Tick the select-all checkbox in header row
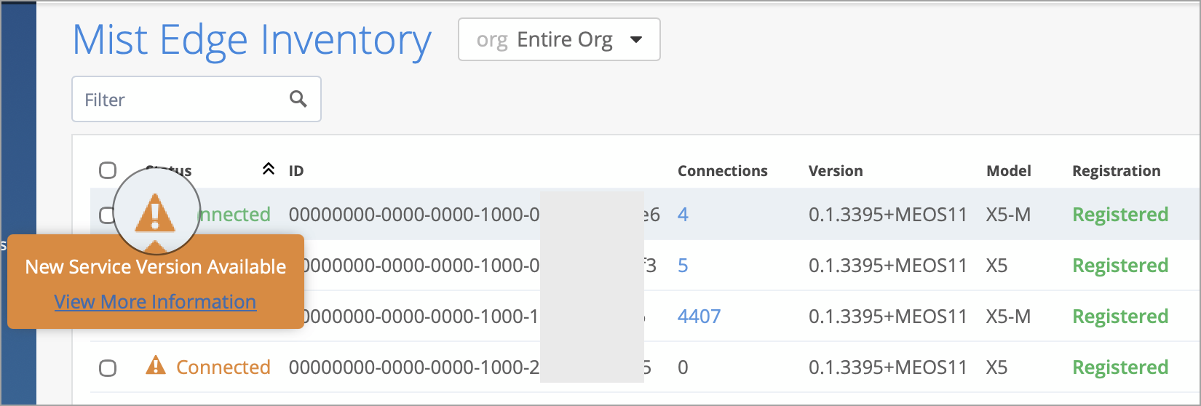Screen dimensions: 1201x406 (108, 170)
